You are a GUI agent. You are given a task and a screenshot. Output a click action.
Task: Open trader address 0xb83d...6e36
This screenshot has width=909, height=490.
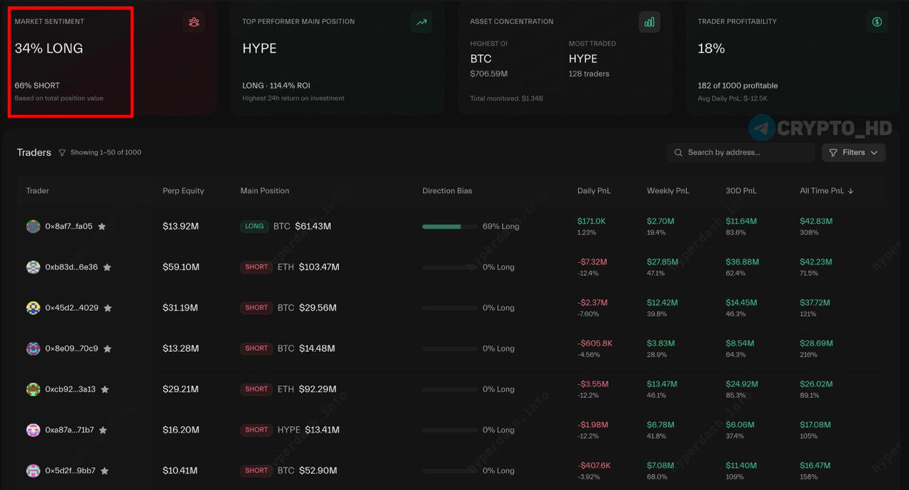[x=72, y=267]
